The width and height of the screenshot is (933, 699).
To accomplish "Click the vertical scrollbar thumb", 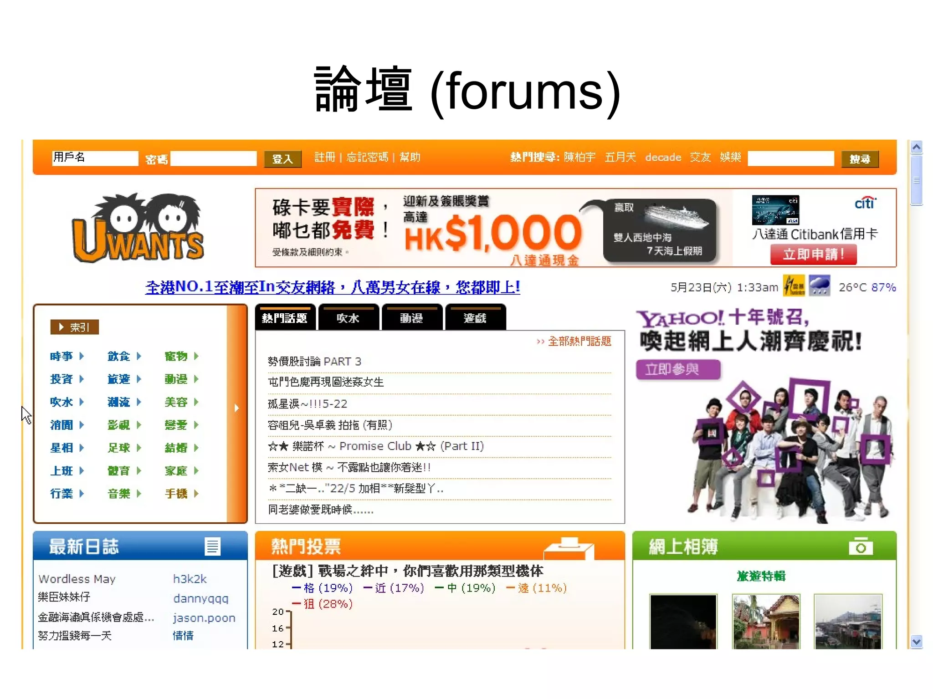I will click(x=916, y=180).
